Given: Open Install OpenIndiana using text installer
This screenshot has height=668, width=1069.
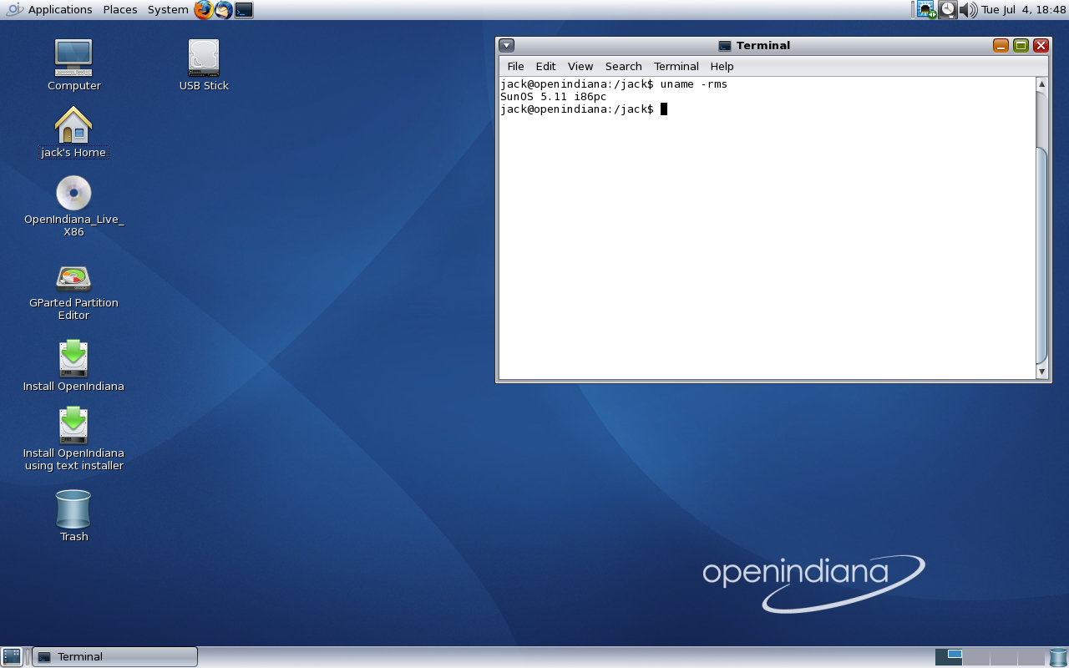Looking at the screenshot, I should click(73, 425).
